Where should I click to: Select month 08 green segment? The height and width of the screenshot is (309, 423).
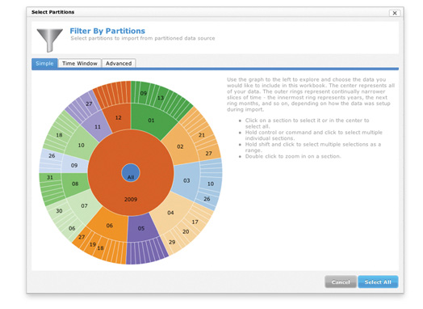(x=75, y=184)
